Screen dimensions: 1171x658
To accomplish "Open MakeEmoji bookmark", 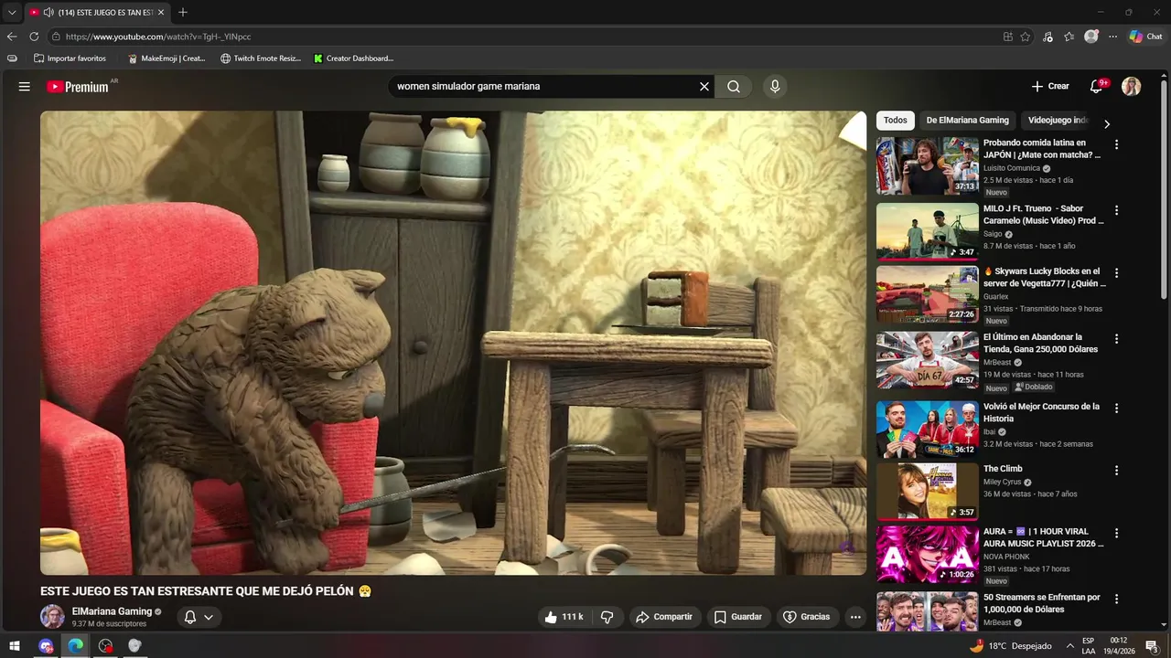I will (167, 58).
